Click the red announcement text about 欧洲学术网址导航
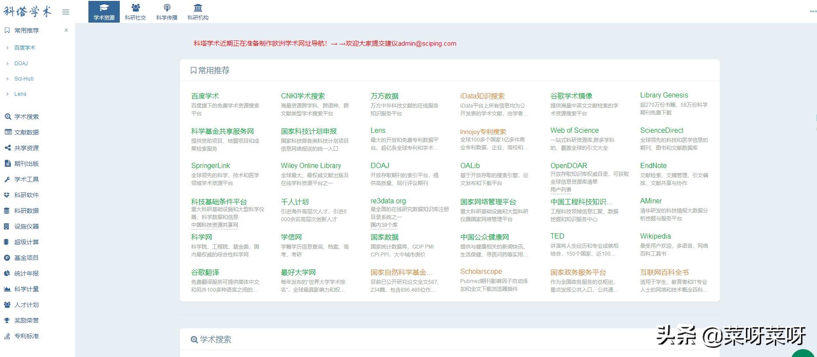This screenshot has width=817, height=357. [325, 44]
